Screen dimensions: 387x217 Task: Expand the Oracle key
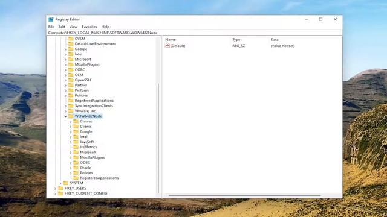(71, 168)
